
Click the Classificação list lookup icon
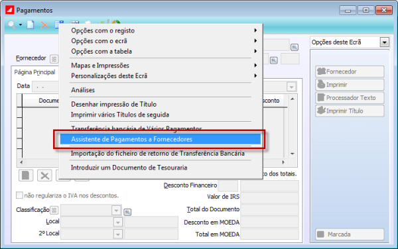pos(54,210)
